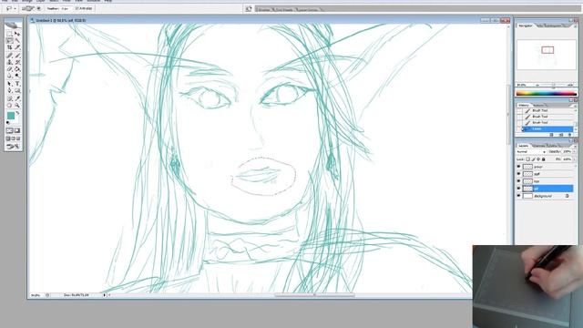The height and width of the screenshot is (328, 583).
Task: Hide the Background layer
Action: click(518, 196)
